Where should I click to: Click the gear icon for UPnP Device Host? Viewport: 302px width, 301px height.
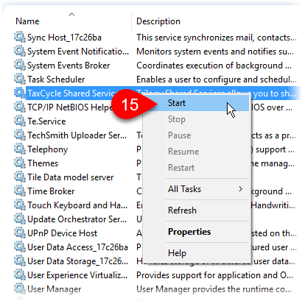pyautogui.click(x=20, y=233)
